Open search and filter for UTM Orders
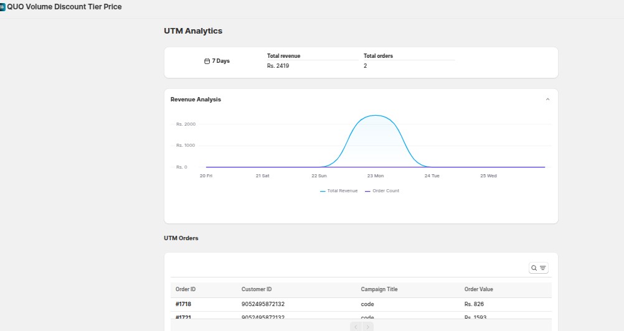 (539, 268)
